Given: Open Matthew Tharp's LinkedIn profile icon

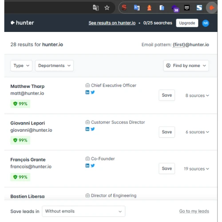Looking at the screenshot, I should (x=87, y=92).
